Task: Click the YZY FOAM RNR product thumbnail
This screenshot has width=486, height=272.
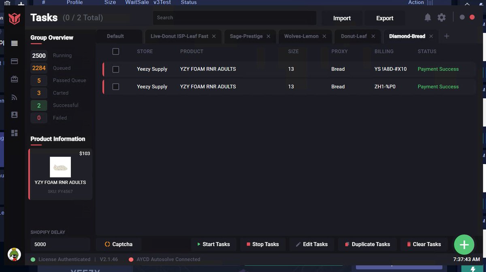Action: (60, 167)
